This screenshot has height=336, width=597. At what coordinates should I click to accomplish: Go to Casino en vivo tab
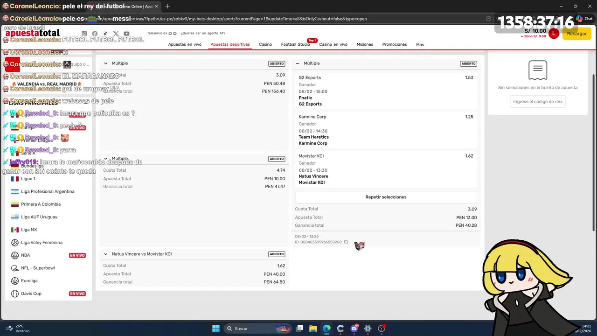pyautogui.click(x=333, y=44)
